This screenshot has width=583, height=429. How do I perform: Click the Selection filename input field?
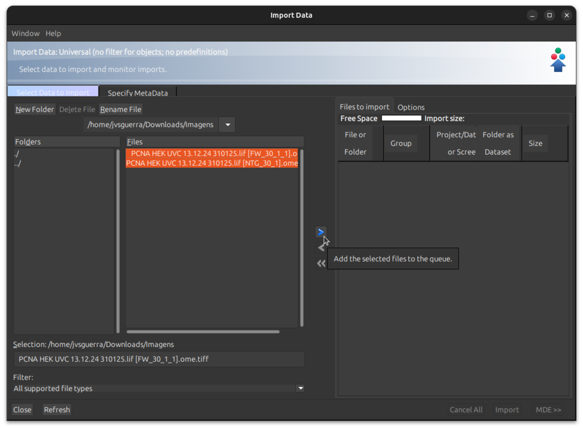pos(159,359)
